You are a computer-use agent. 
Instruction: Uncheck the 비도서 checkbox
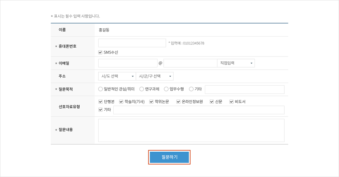(x=231, y=102)
